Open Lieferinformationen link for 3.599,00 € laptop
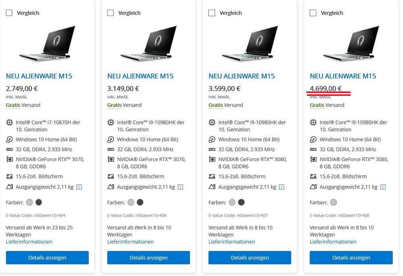Screen dimensions: 403x276 pos(232,242)
